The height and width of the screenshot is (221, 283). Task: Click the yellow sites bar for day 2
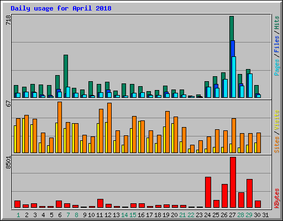tap(23, 135)
